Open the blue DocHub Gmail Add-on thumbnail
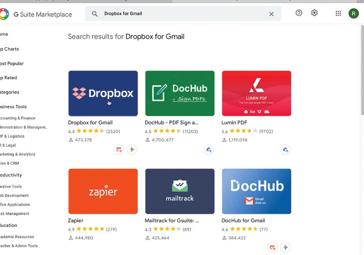This screenshot has height=255, width=364. coord(257,191)
